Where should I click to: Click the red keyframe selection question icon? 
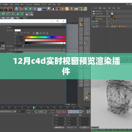pyautogui.click(x=65, y=112)
